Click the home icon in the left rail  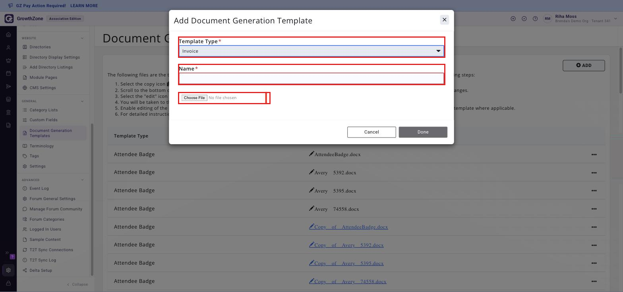(8, 34)
